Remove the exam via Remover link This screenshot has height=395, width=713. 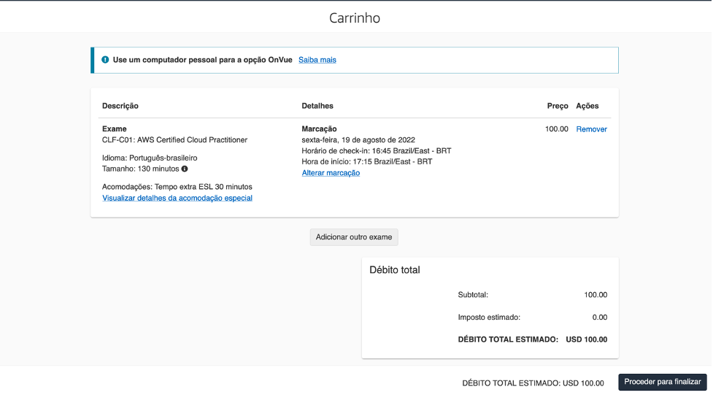[x=592, y=129]
